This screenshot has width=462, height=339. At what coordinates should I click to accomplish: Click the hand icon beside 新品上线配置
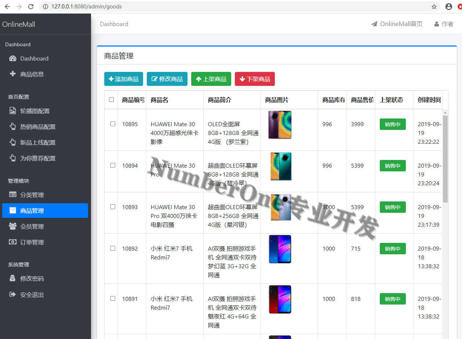[x=13, y=142]
